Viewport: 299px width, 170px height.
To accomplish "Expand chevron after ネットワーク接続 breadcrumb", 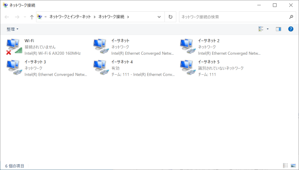I will pos(128,17).
